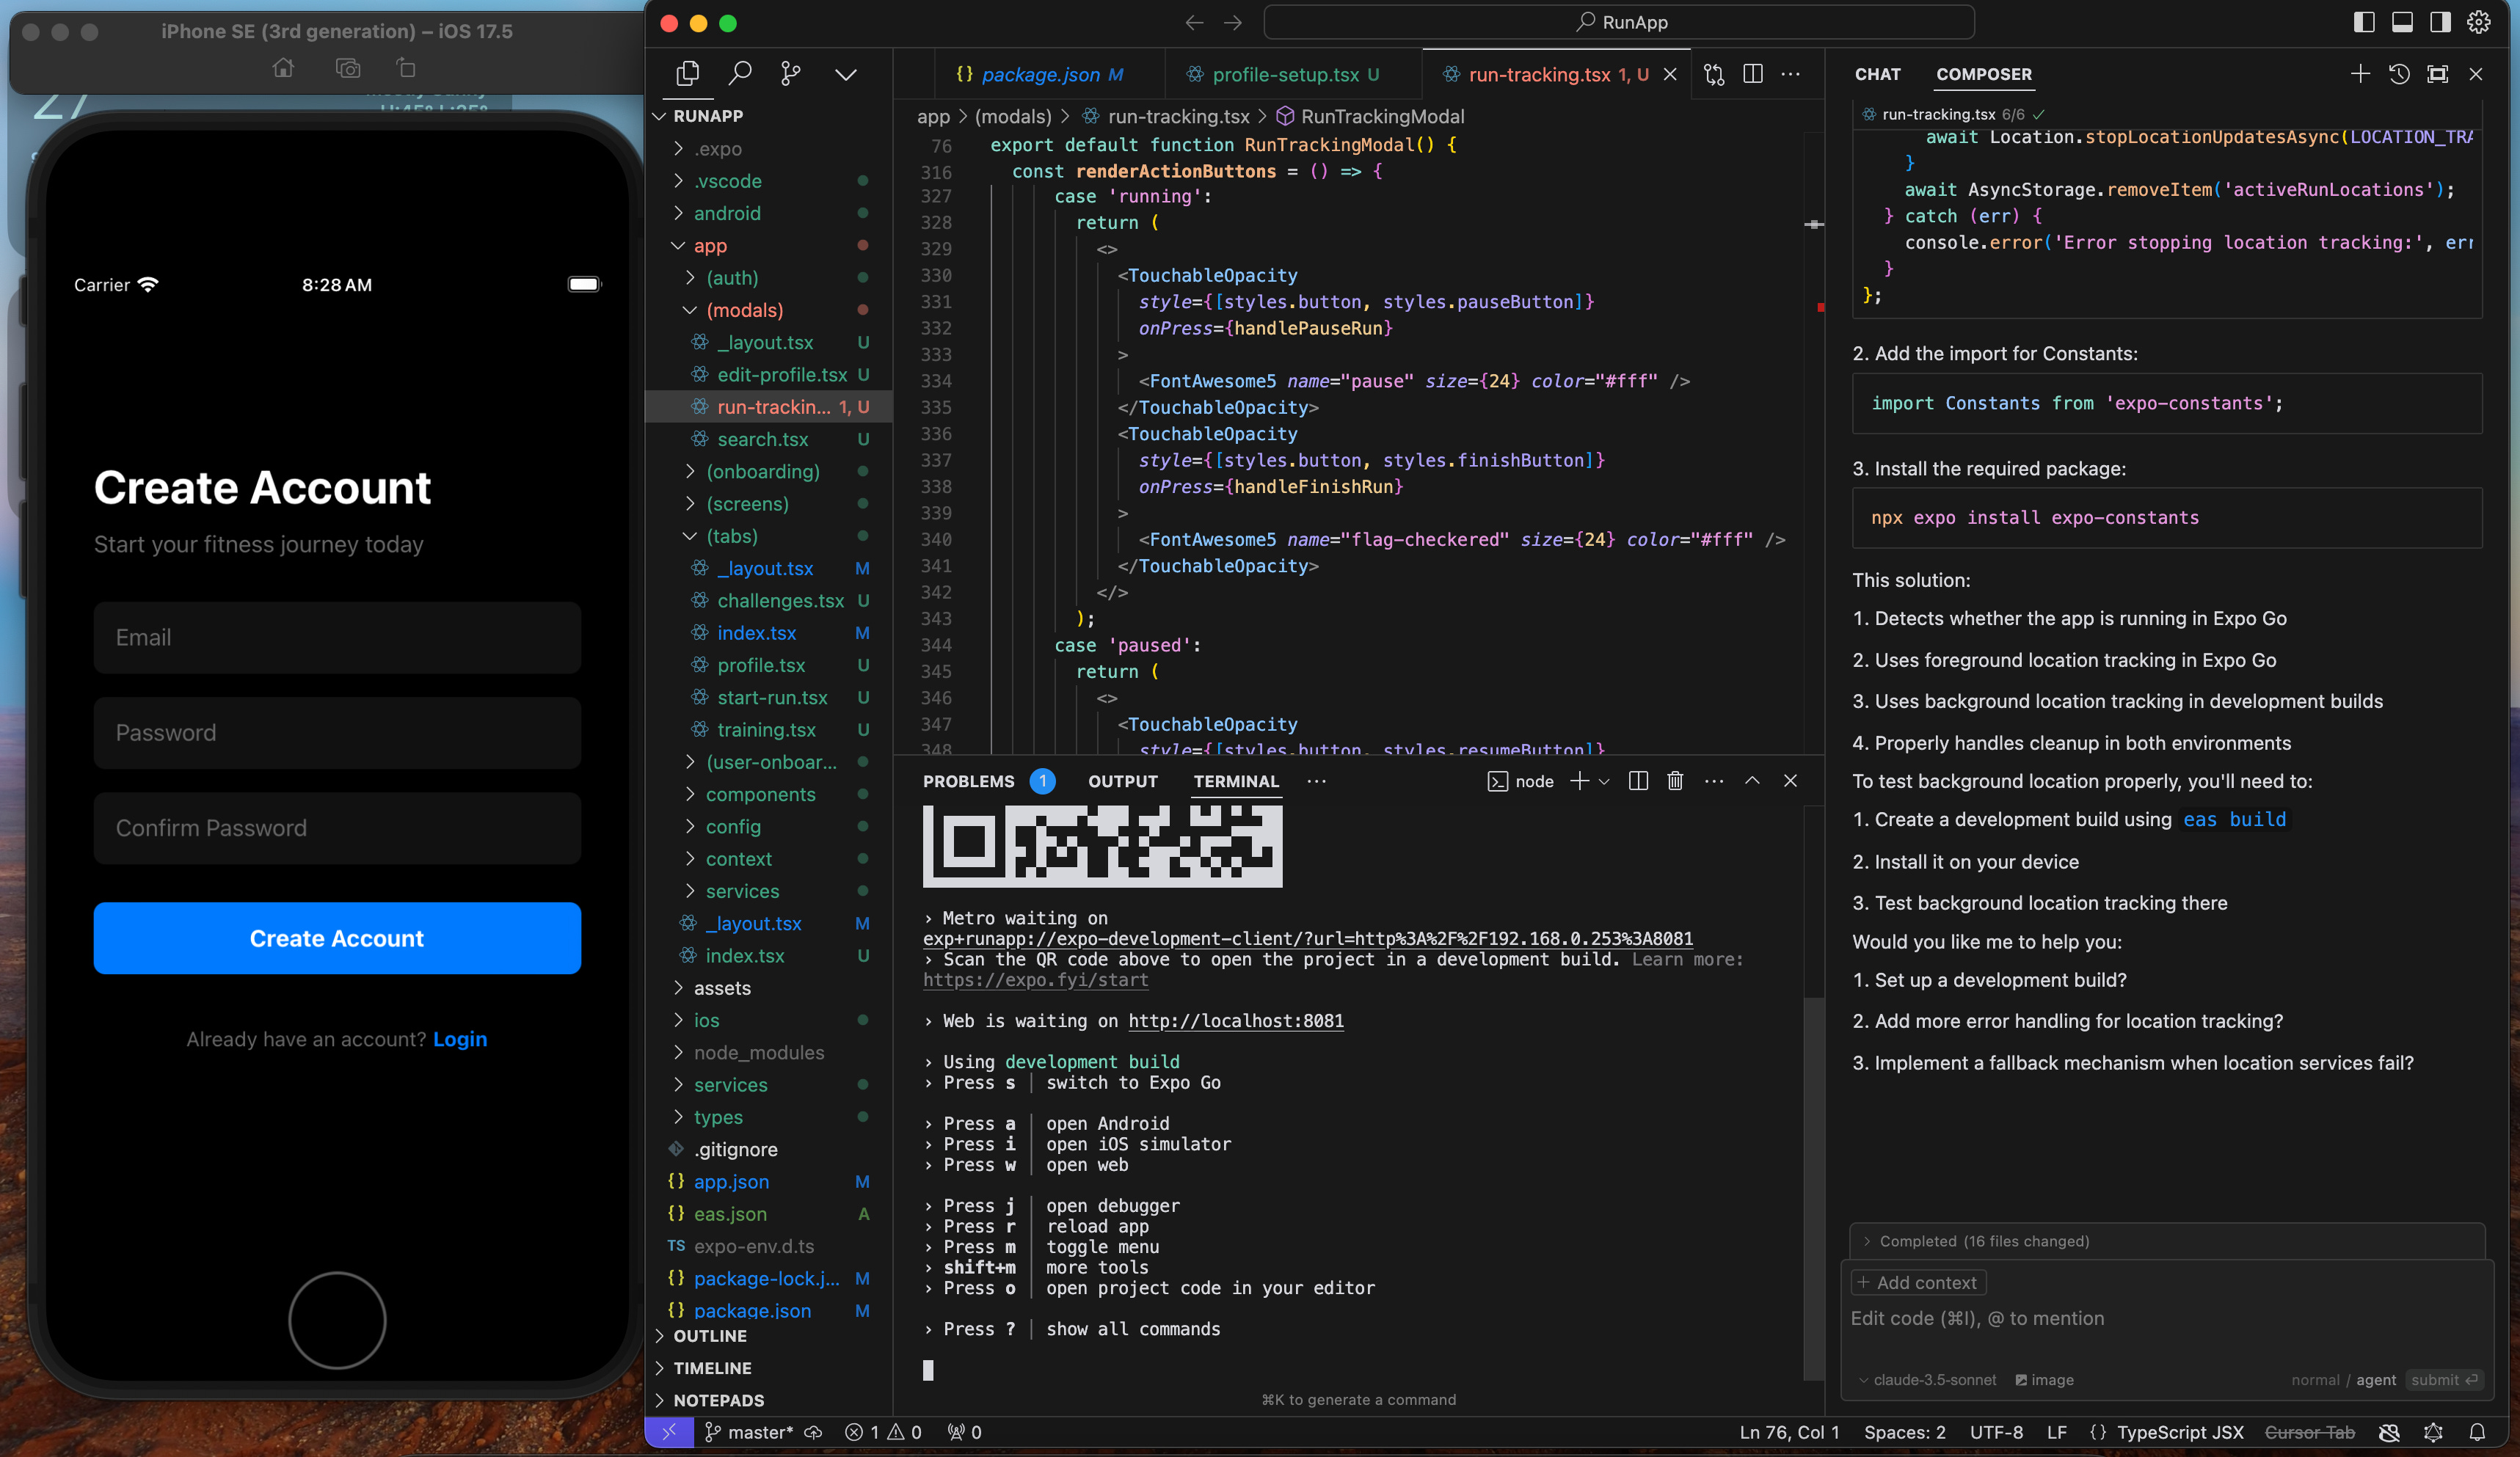Open the composer history icon
The image size is (2520, 1457).
tap(2398, 74)
